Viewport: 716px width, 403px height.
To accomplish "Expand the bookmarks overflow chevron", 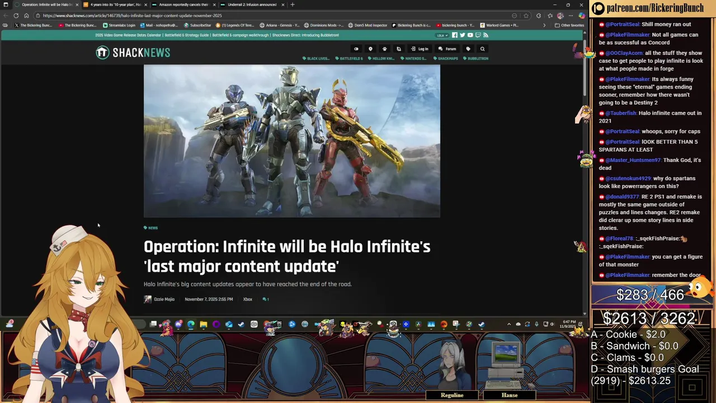I will pyautogui.click(x=544, y=25).
